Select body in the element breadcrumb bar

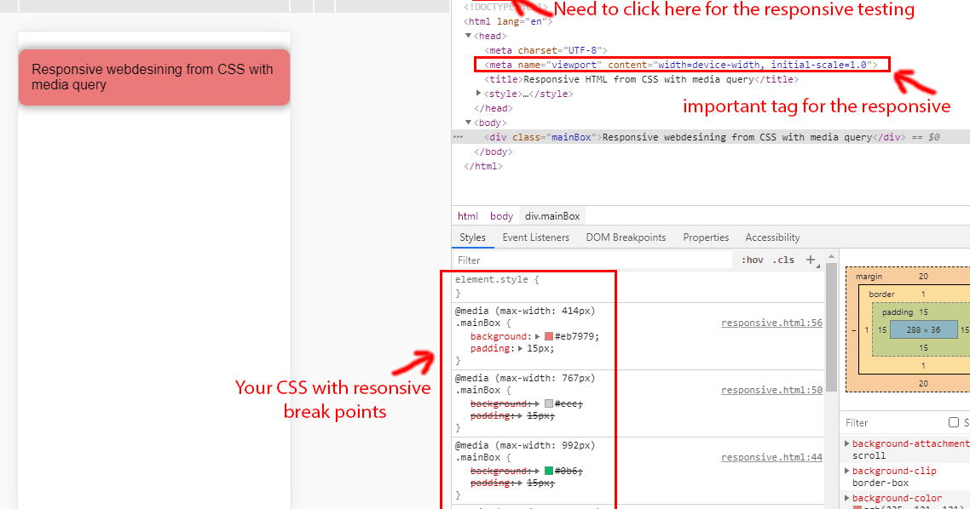501,215
